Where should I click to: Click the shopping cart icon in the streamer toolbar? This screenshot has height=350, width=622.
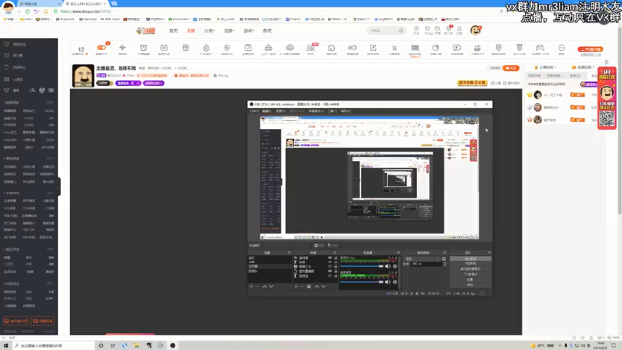(394, 48)
